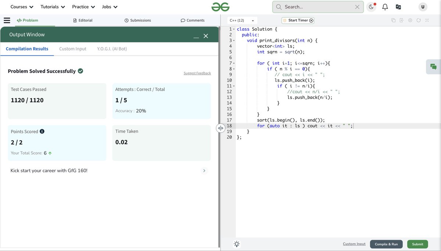Collapse code fold on line 7
This screenshot has height=251, width=441.
tap(234, 63)
